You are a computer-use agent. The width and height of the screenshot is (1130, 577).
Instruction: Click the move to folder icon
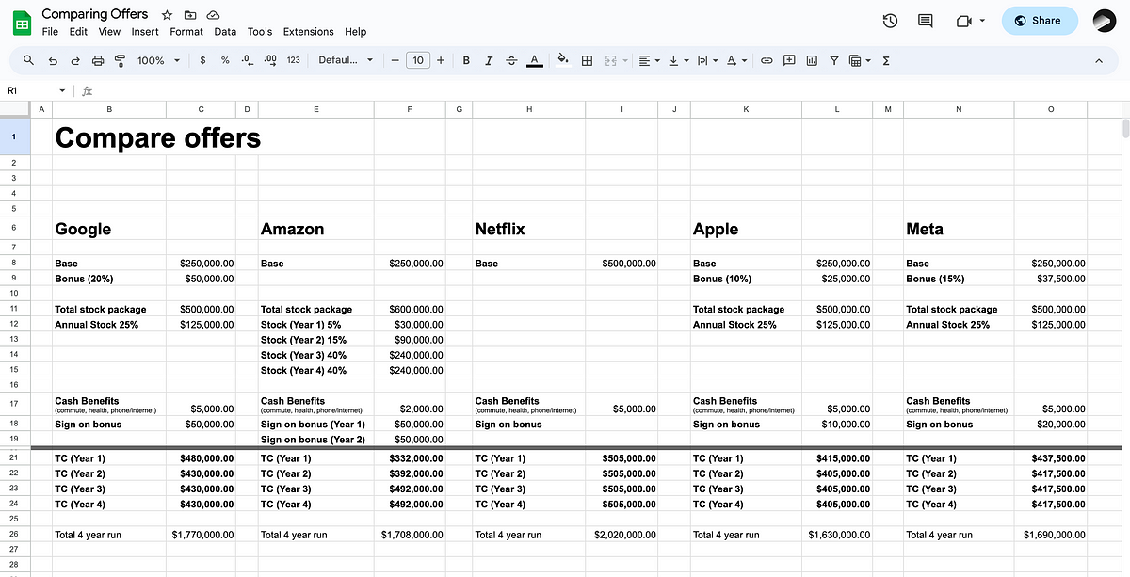tap(190, 15)
